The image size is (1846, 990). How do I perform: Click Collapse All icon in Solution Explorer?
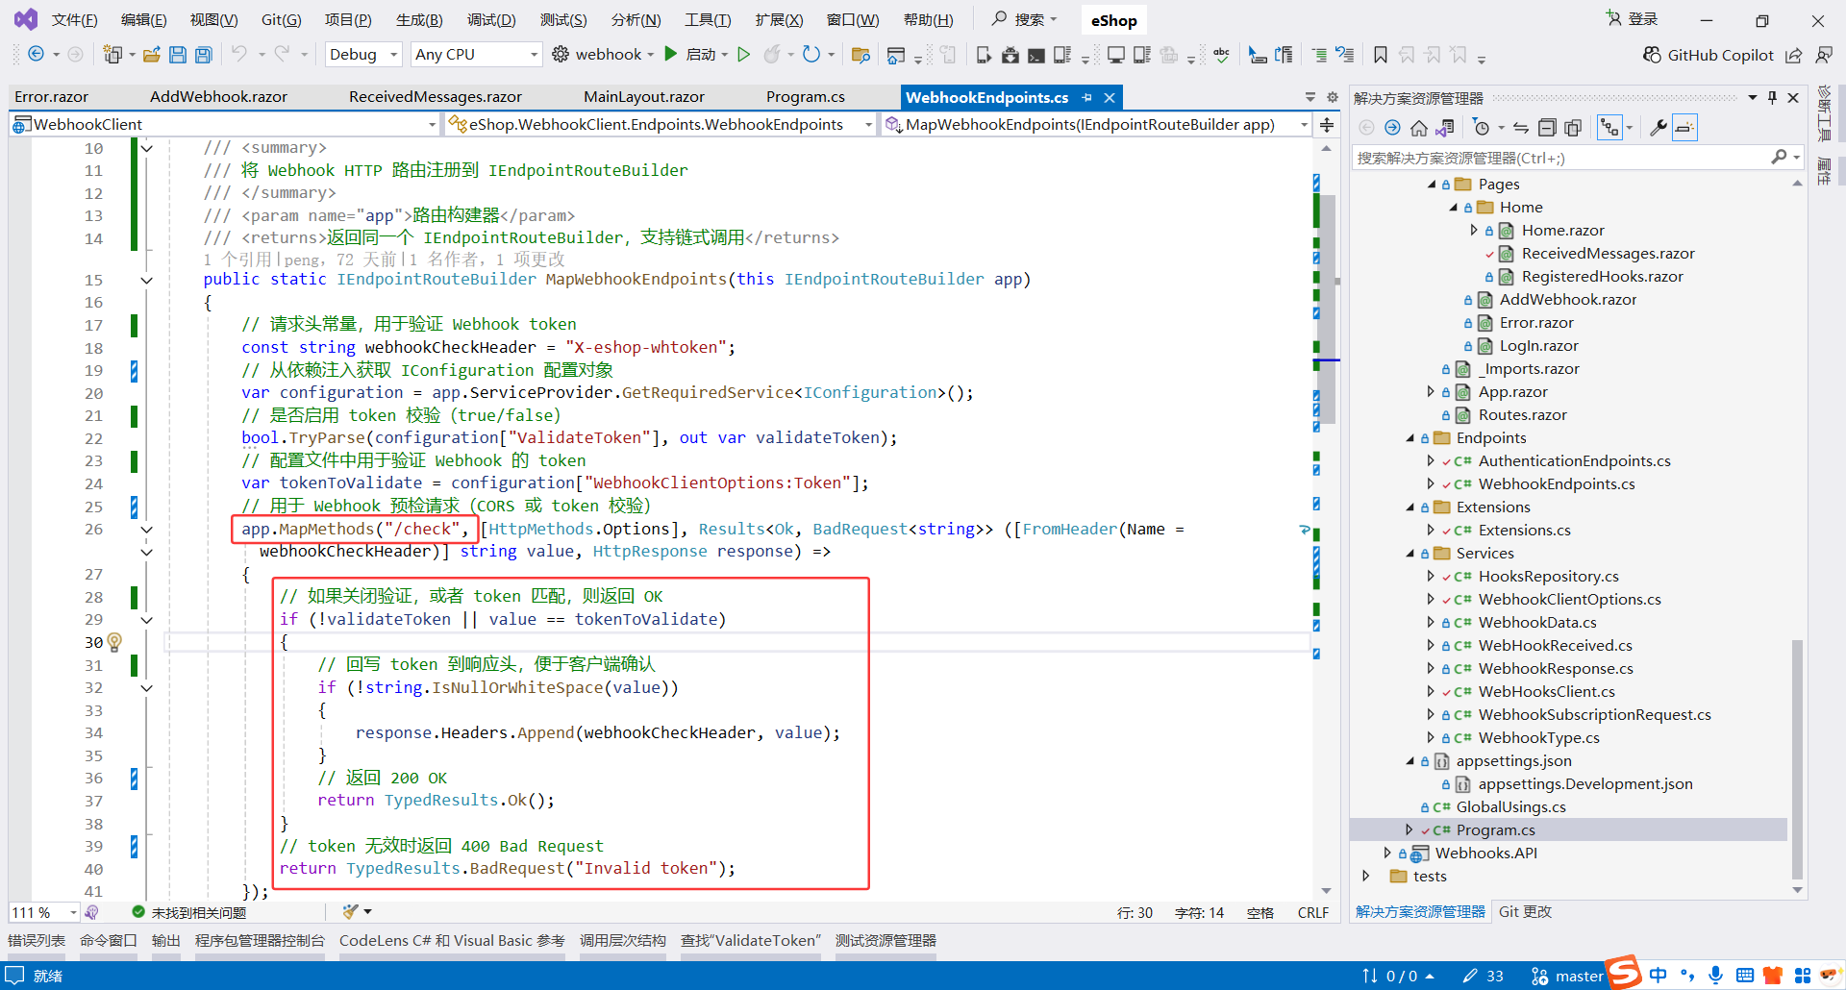point(1547,128)
